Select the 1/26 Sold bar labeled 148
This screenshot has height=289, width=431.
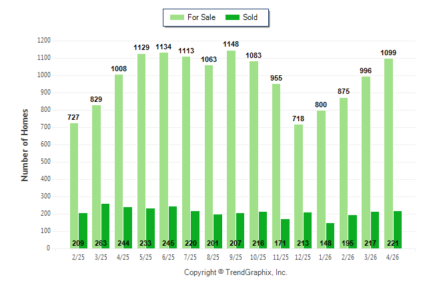pos(330,236)
